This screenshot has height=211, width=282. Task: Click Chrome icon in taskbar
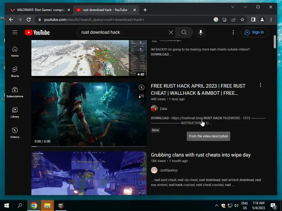click(34, 206)
